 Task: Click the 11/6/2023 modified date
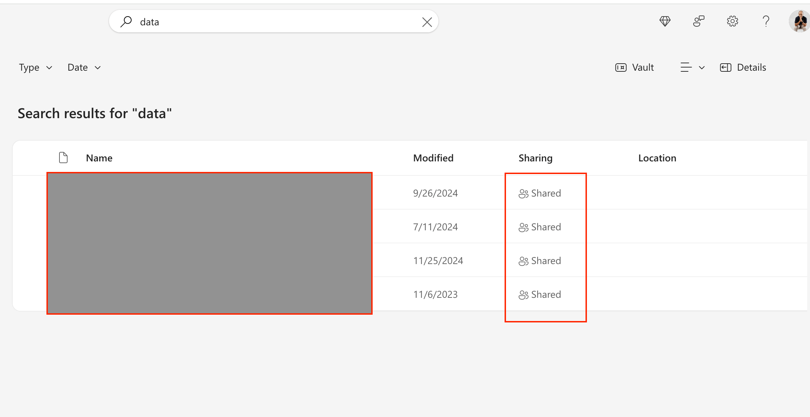pyautogui.click(x=435, y=294)
